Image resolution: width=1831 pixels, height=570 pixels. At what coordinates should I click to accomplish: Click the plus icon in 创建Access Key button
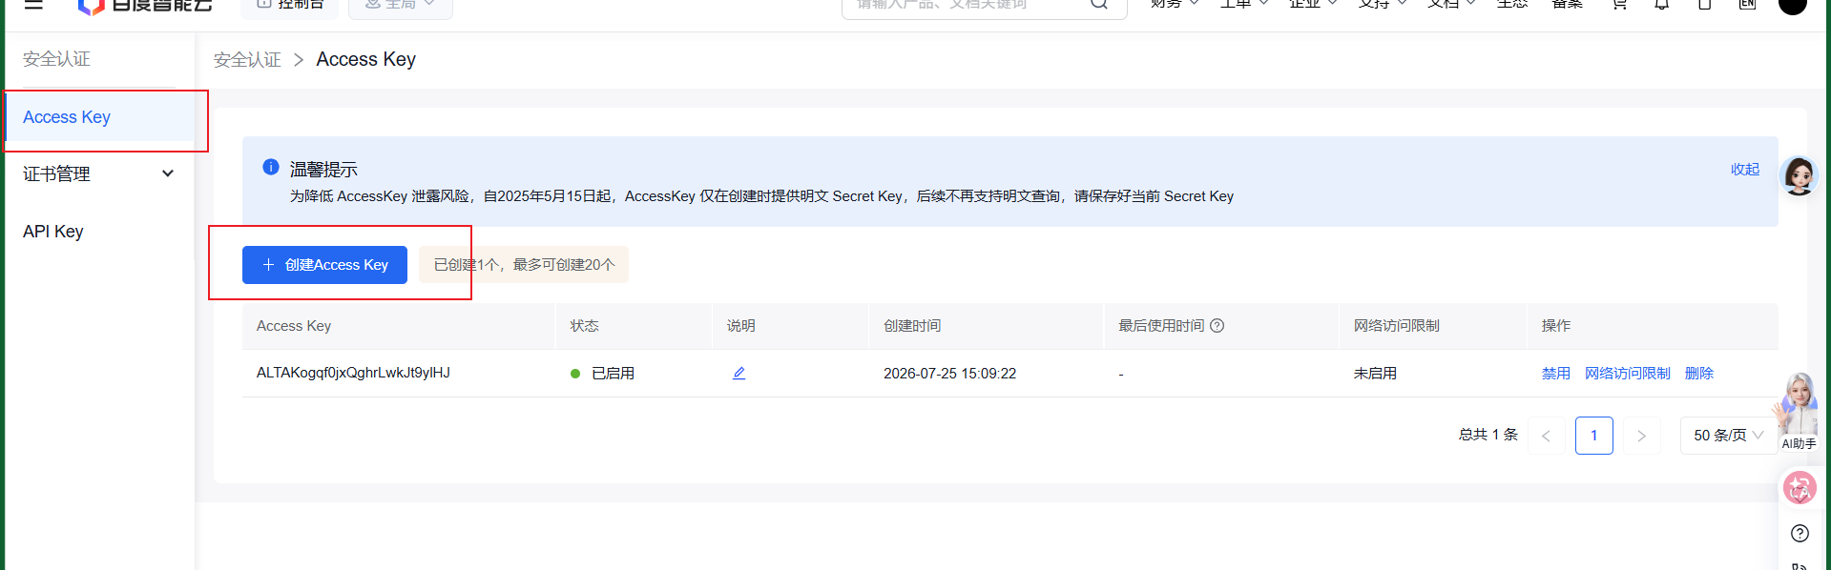pos(268,265)
